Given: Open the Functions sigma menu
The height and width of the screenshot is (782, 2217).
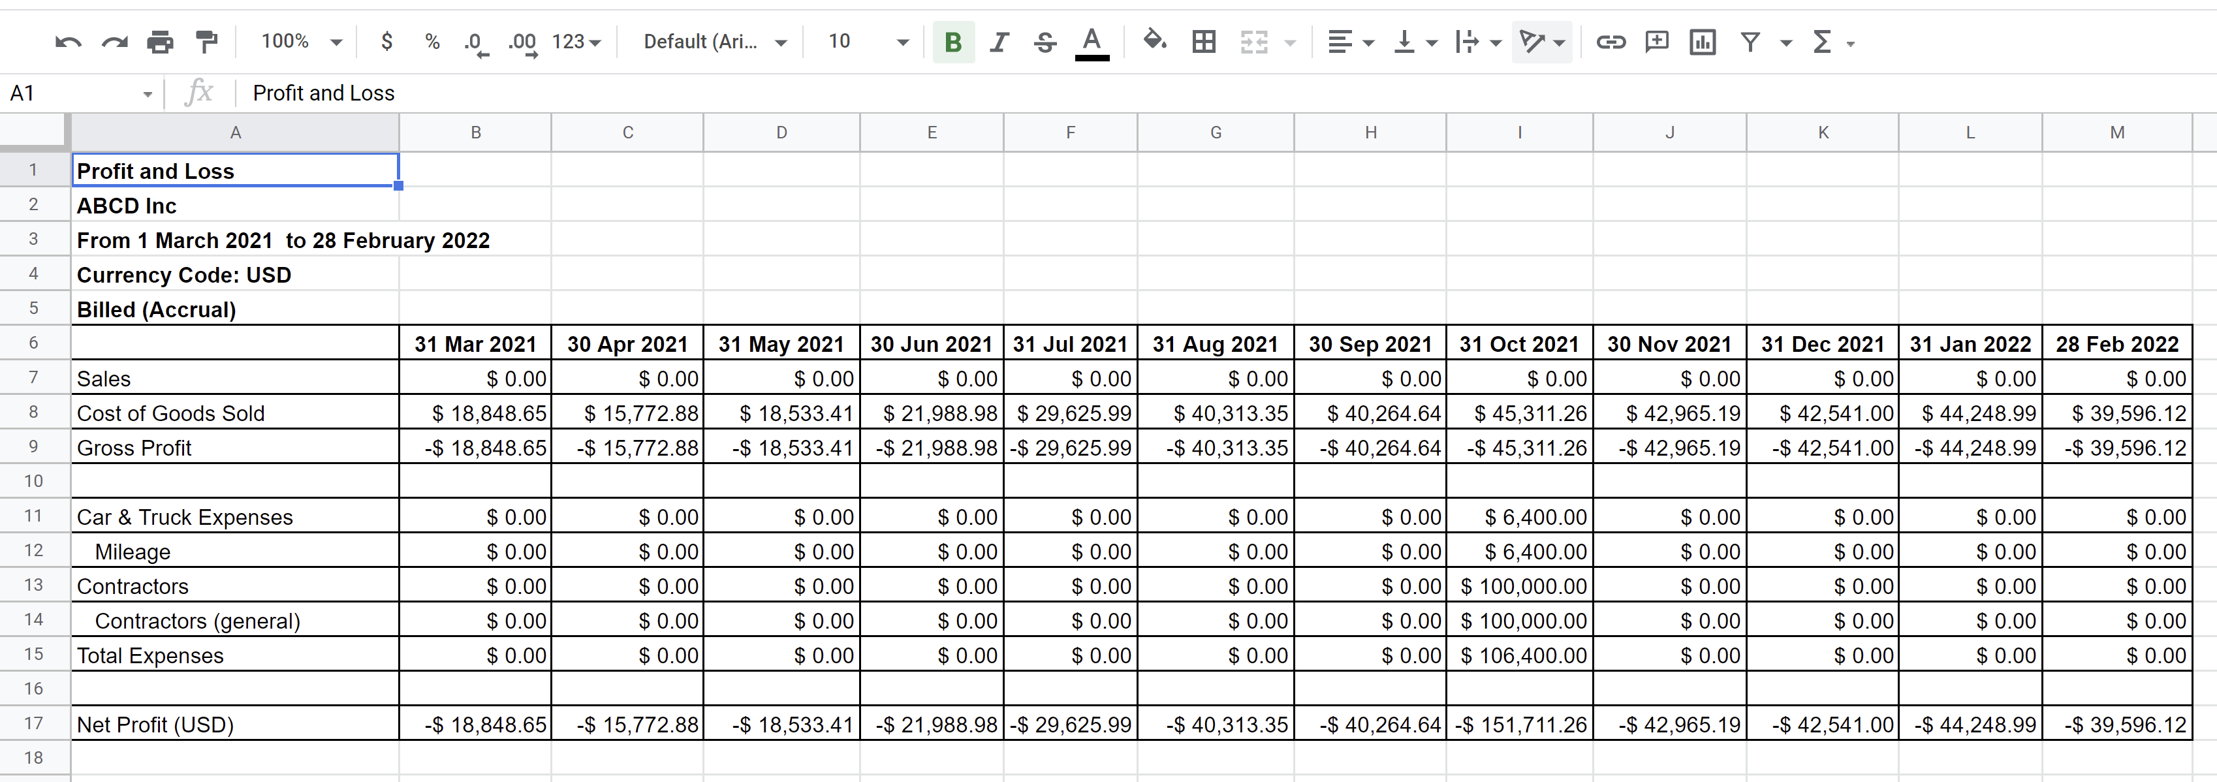Looking at the screenshot, I should pos(1832,41).
